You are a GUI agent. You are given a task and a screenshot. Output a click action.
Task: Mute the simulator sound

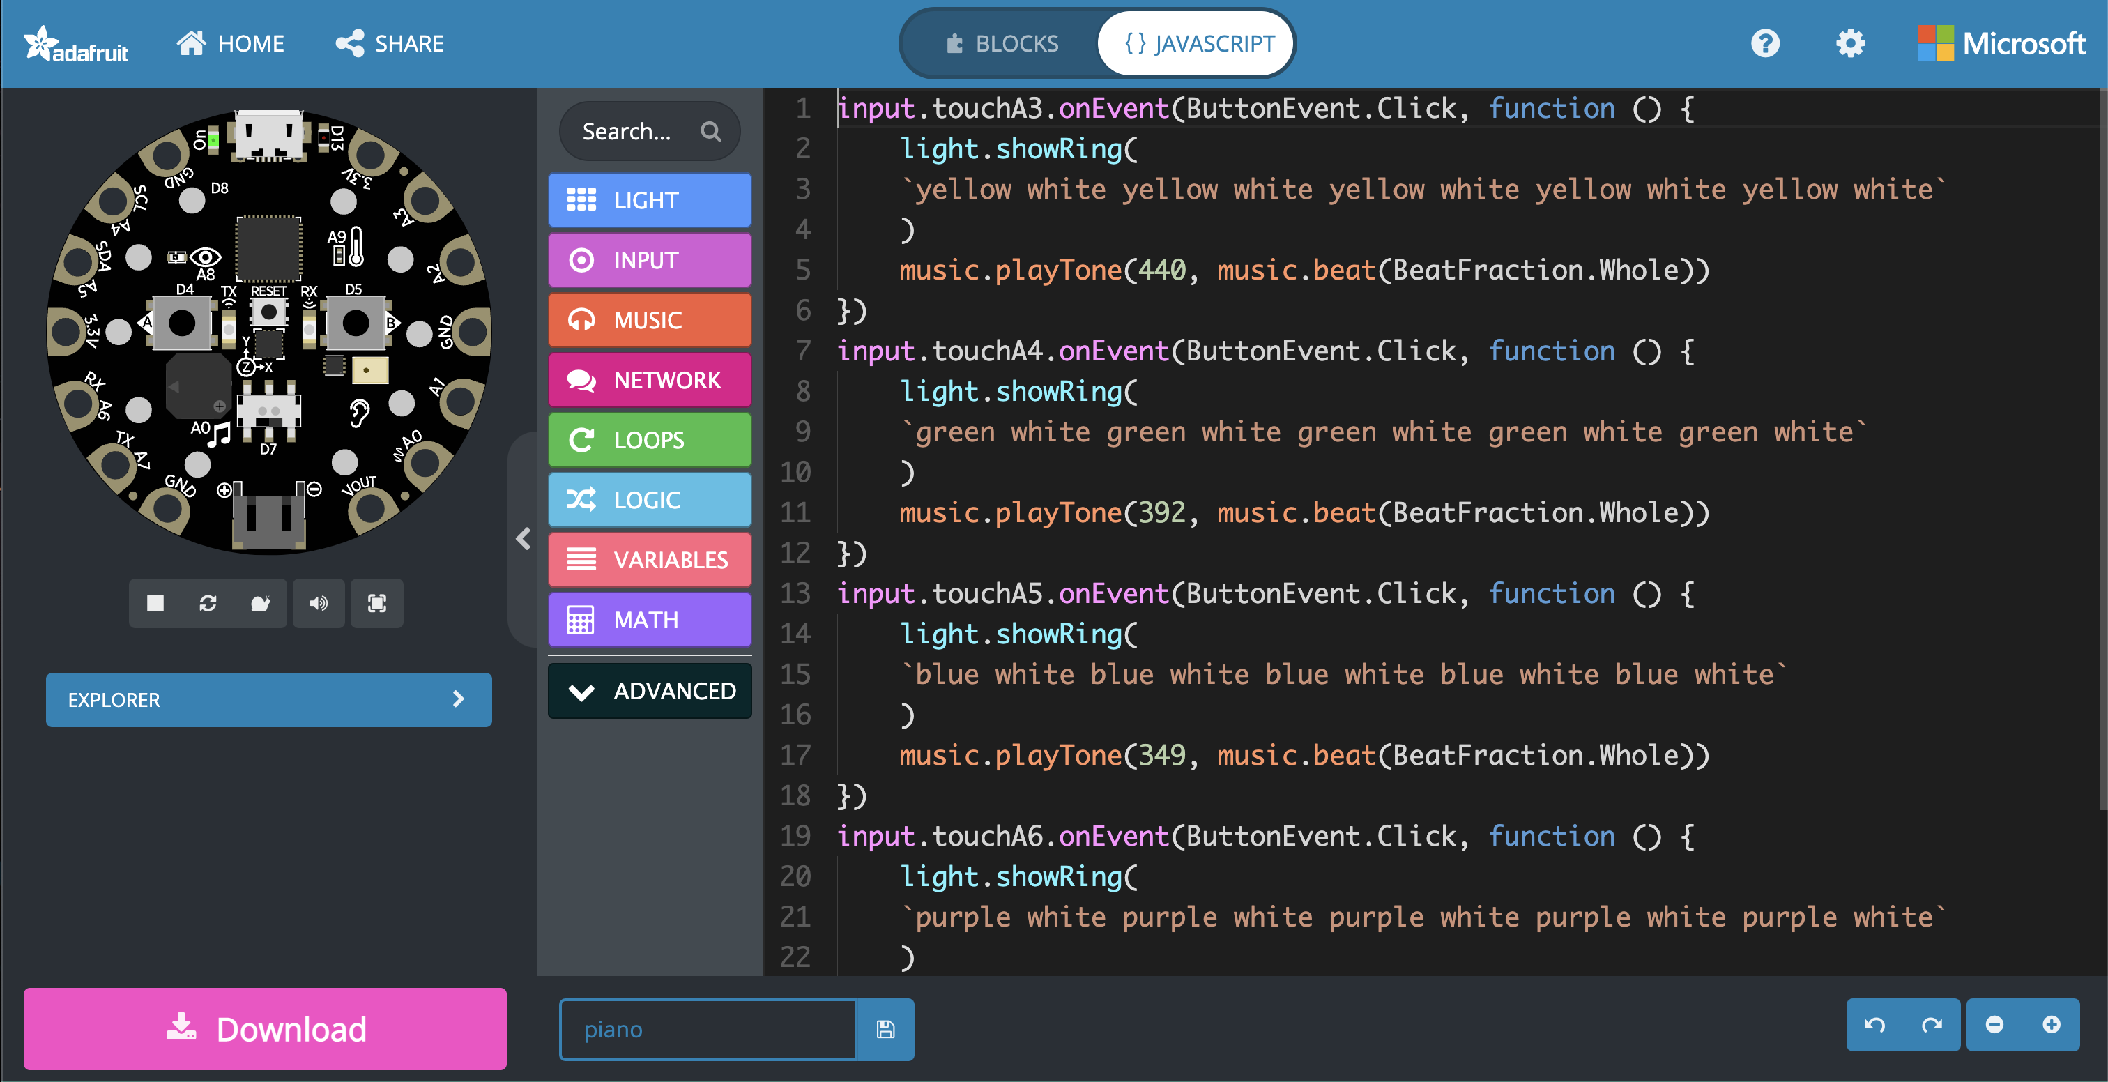[319, 603]
